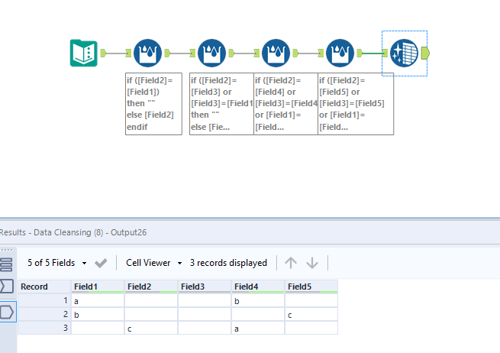Select the Field3 column header
Viewport: 500px width, 353px height.
click(204, 287)
